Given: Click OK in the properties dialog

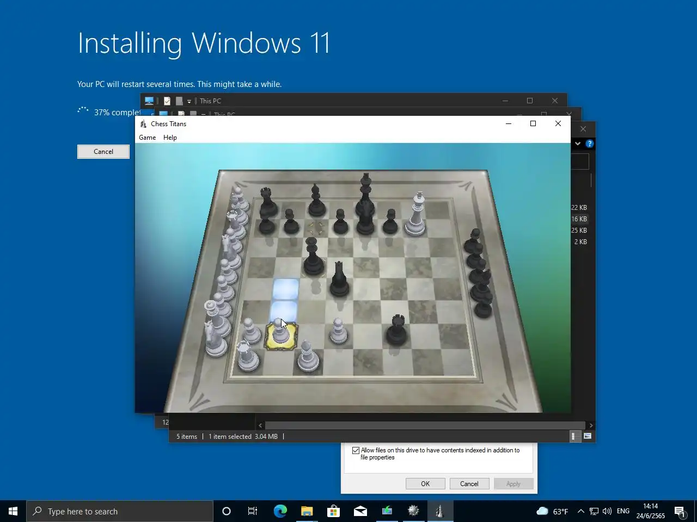Looking at the screenshot, I should click(x=425, y=484).
